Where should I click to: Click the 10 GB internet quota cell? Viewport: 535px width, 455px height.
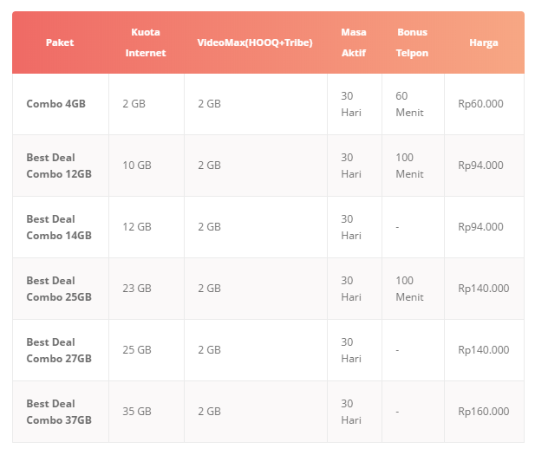click(136, 166)
